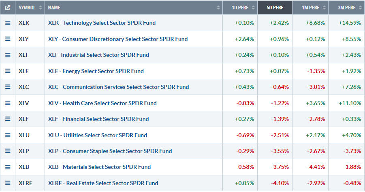Open the hamburger menu for XLU row
Image resolution: width=365 pixels, height=192 pixels.
[7, 135]
